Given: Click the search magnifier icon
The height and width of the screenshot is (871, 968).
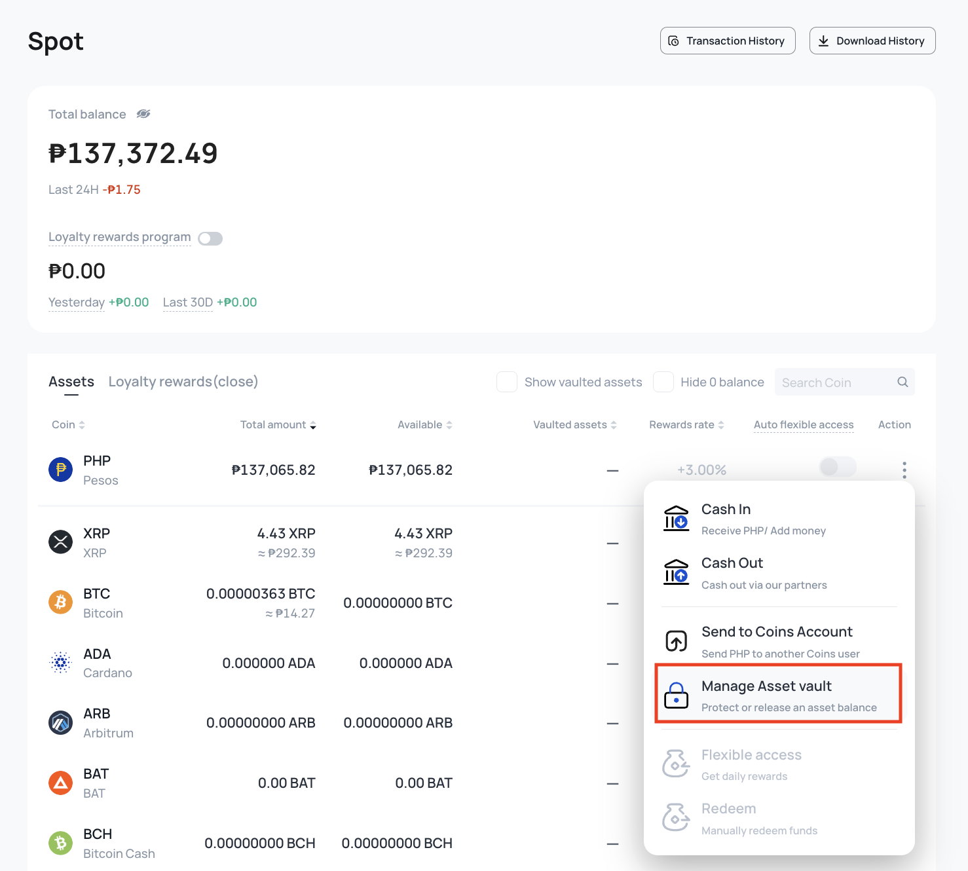Looking at the screenshot, I should pos(903,382).
